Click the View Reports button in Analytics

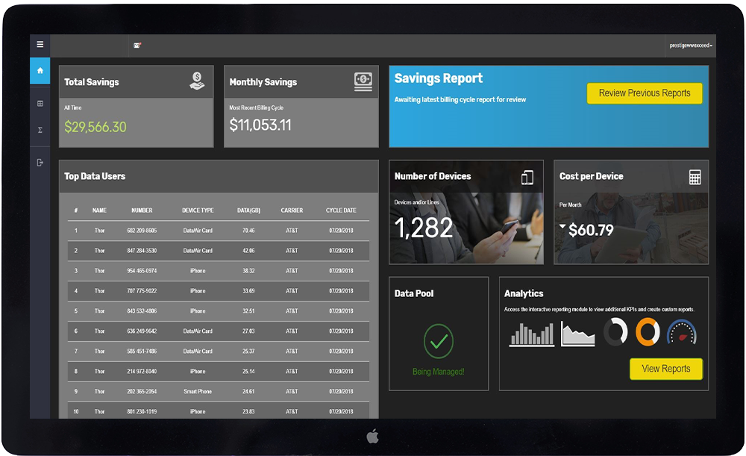click(x=666, y=369)
